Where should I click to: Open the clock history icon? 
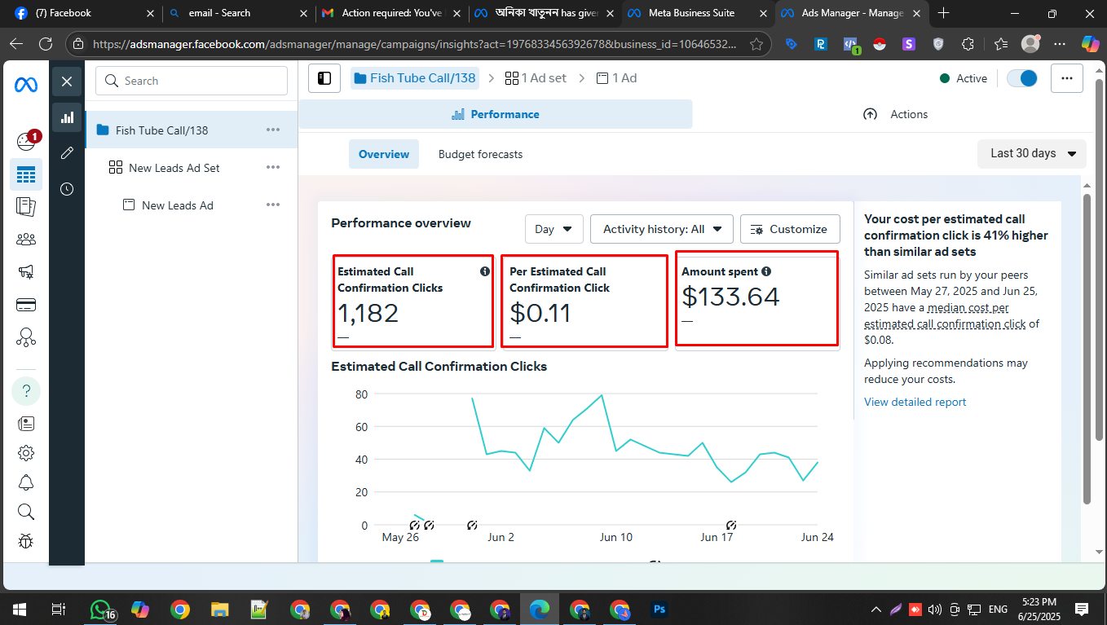coord(67,189)
